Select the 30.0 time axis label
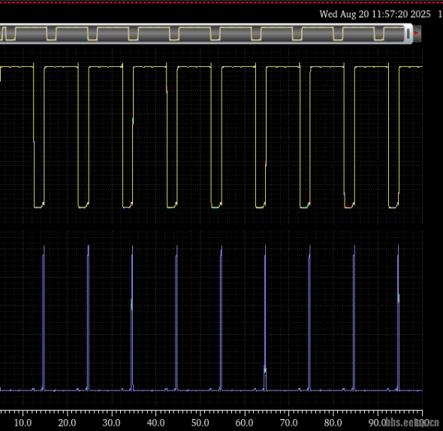The height and width of the screenshot is (431, 443). coord(112,423)
